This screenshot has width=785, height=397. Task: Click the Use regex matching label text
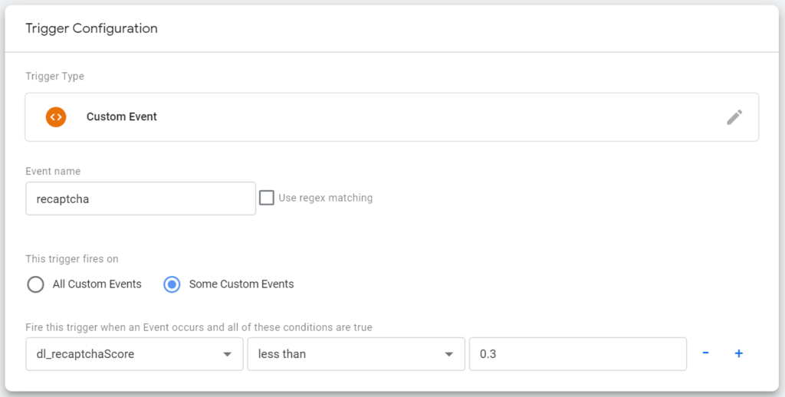pos(325,198)
